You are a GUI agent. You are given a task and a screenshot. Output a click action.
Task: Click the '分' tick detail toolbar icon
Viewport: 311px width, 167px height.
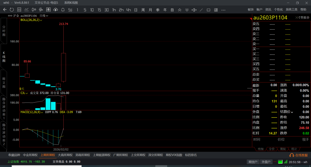click(41, 10)
